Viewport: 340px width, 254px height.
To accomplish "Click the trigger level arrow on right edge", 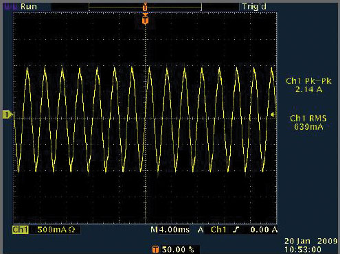I will (x=273, y=114).
